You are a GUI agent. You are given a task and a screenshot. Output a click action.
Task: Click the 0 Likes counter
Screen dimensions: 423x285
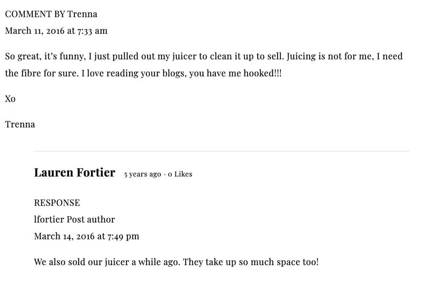click(x=180, y=174)
